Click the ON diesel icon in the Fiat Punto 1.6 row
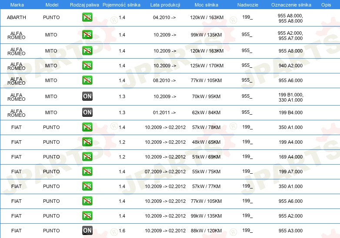The width and height of the screenshot is (340, 238). click(x=87, y=231)
